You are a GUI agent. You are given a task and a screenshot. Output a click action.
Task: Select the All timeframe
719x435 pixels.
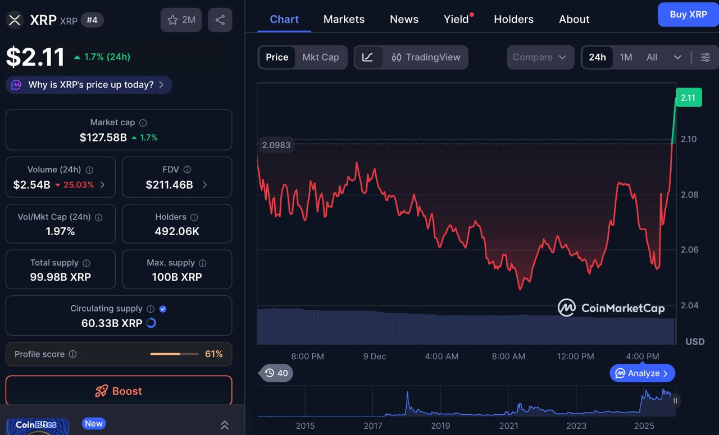click(651, 57)
